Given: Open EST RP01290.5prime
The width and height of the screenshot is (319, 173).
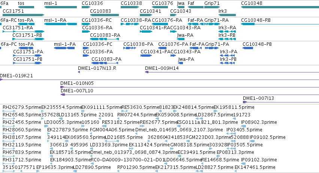Looking at the screenshot, I should 118,171.
